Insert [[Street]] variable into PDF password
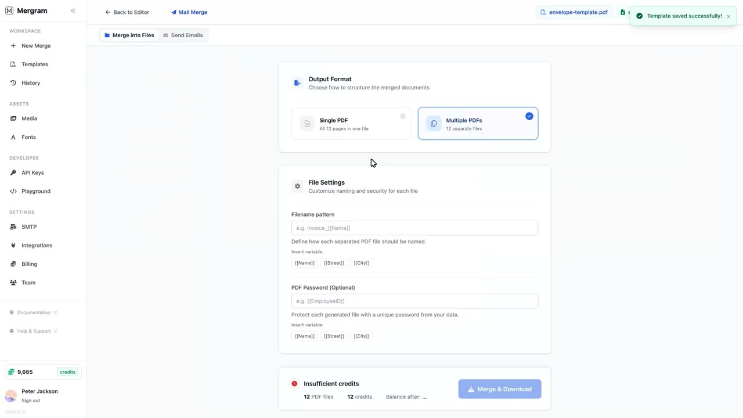The image size is (743, 418). click(334, 336)
